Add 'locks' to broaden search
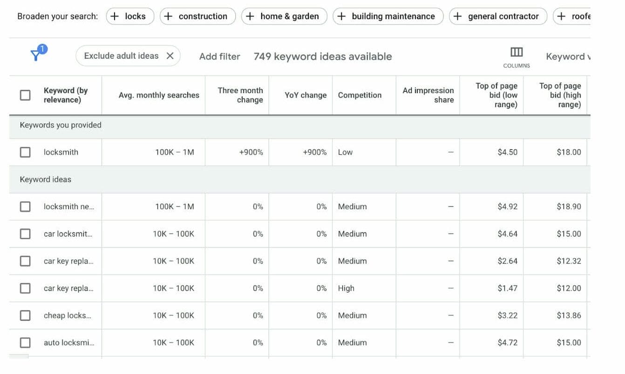This screenshot has height=374, width=625. tap(130, 16)
